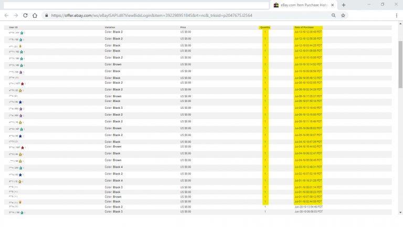This screenshot has width=403, height=227.
Task: Bookmark this page with the star icon
Action: point(343,15)
